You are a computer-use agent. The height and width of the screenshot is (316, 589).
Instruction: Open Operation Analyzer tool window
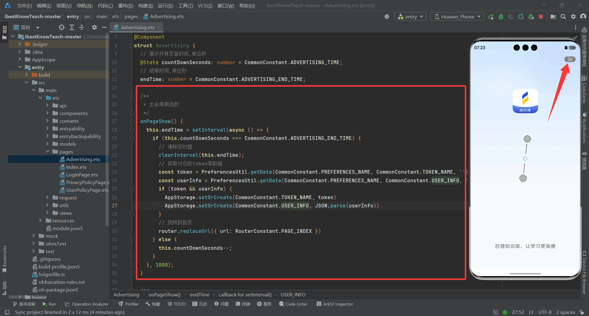87,304
